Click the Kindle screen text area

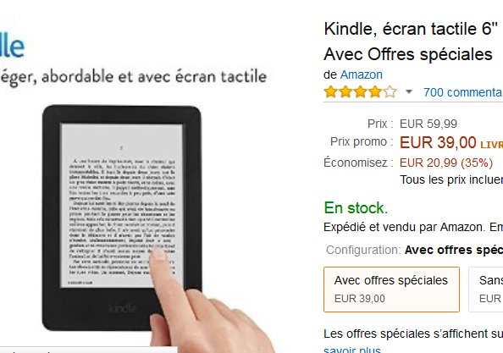click(x=122, y=205)
